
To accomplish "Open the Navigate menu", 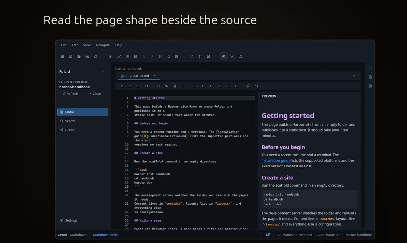I will (x=103, y=45).
